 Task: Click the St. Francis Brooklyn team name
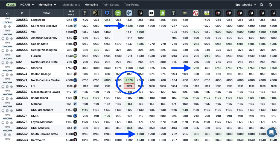44,26
